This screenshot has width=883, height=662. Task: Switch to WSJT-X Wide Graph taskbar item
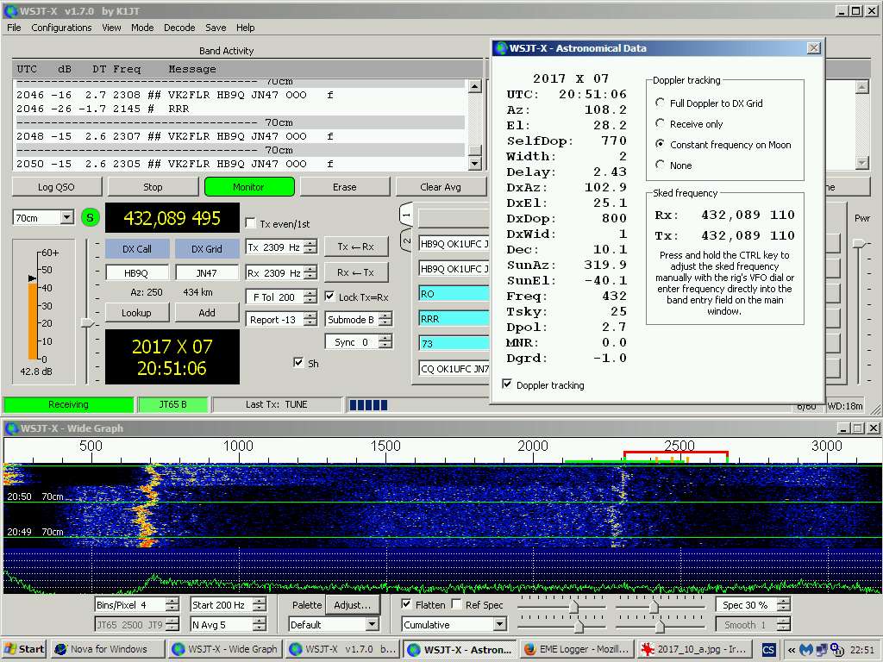[225, 649]
